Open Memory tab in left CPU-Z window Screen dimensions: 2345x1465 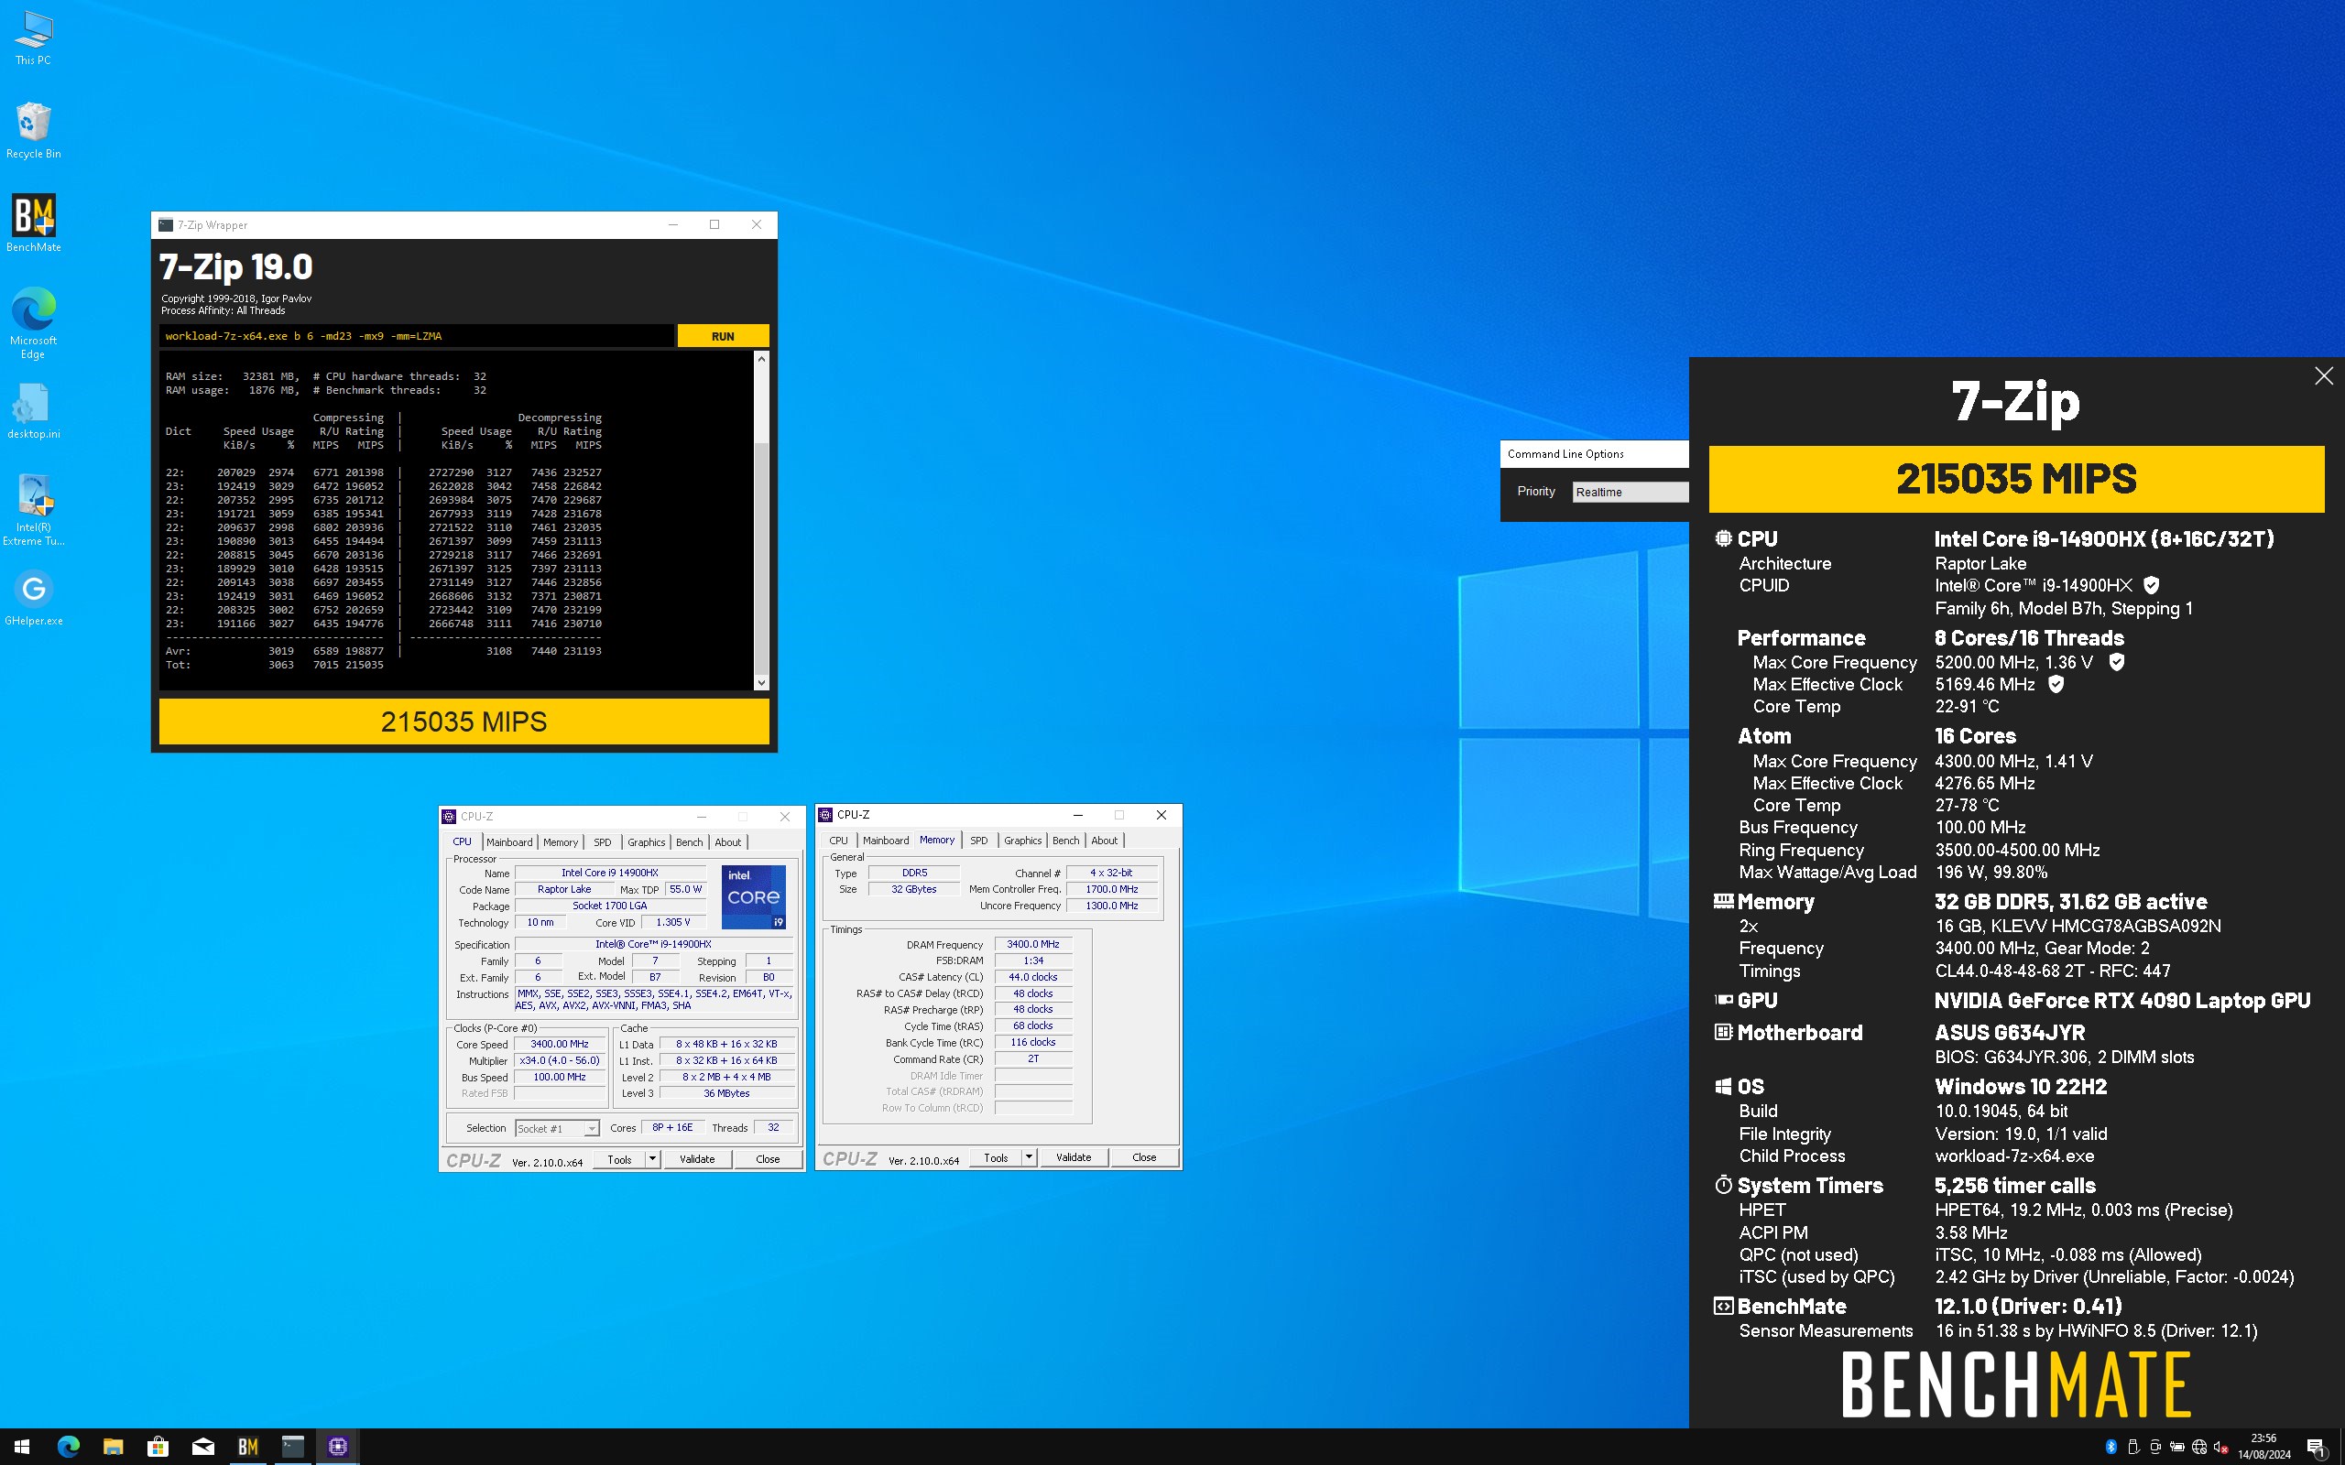click(560, 842)
